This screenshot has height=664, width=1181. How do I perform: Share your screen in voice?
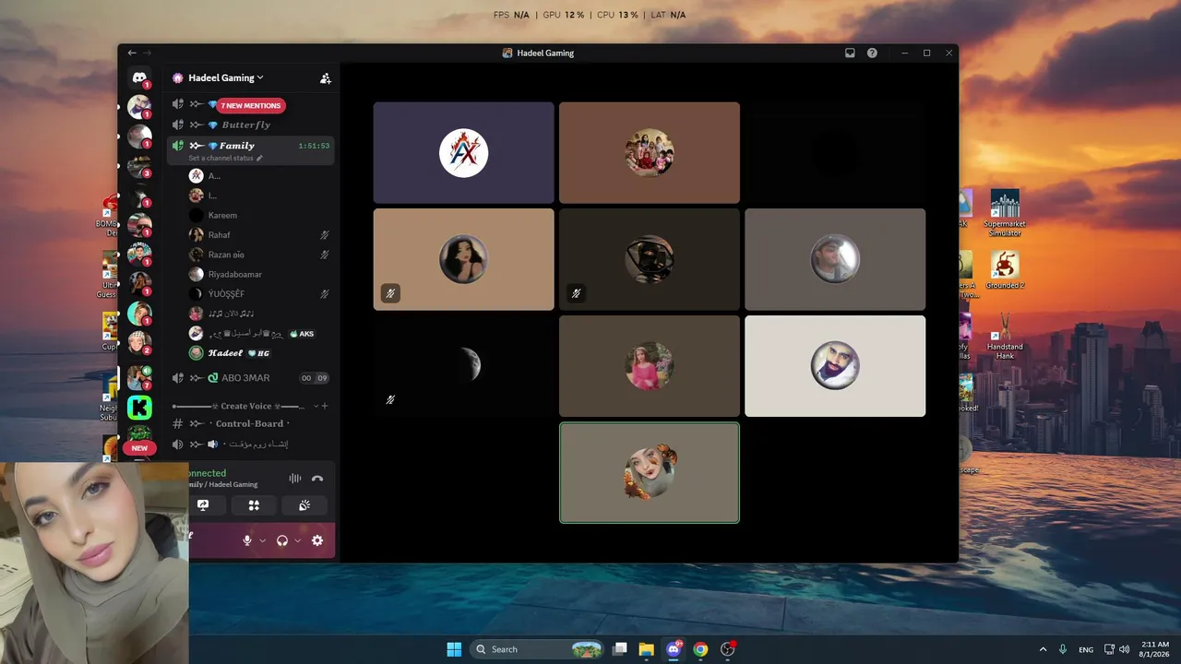203,504
